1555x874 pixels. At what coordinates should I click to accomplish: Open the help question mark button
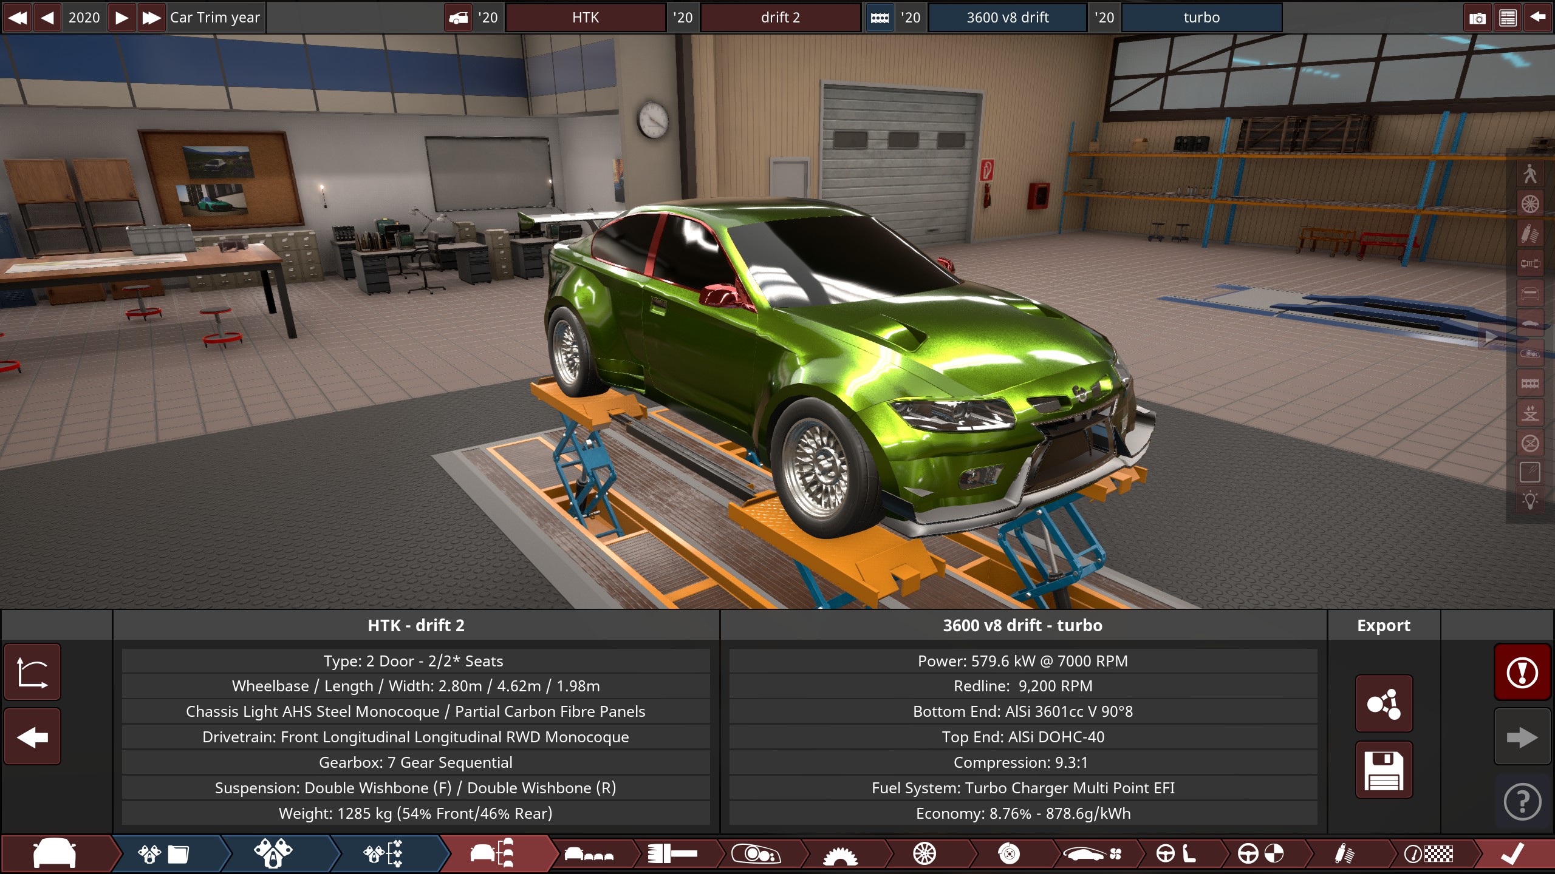(1522, 801)
